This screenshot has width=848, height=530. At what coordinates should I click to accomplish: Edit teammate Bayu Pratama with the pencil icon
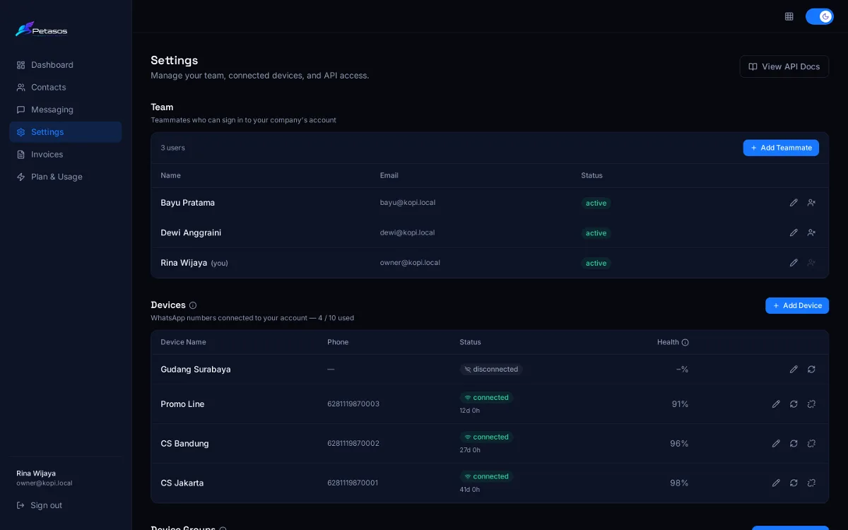pos(794,203)
